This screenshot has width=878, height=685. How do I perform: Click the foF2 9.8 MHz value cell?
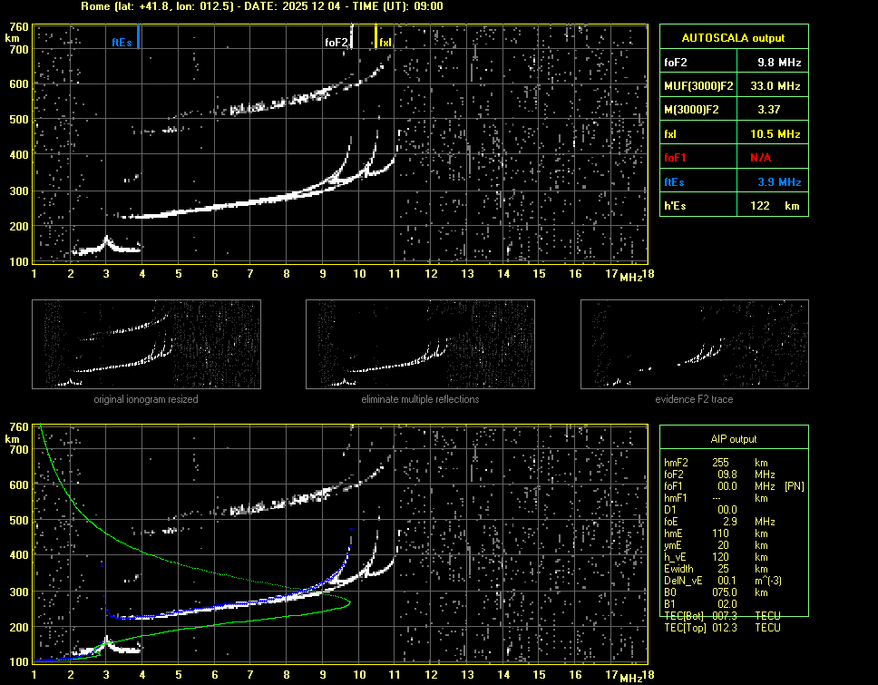tap(779, 63)
